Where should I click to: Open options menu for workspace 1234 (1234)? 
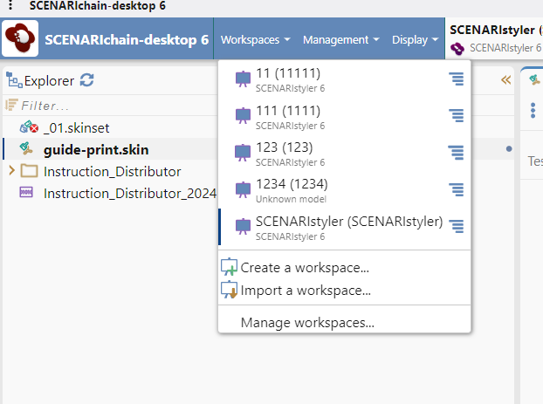tap(457, 189)
